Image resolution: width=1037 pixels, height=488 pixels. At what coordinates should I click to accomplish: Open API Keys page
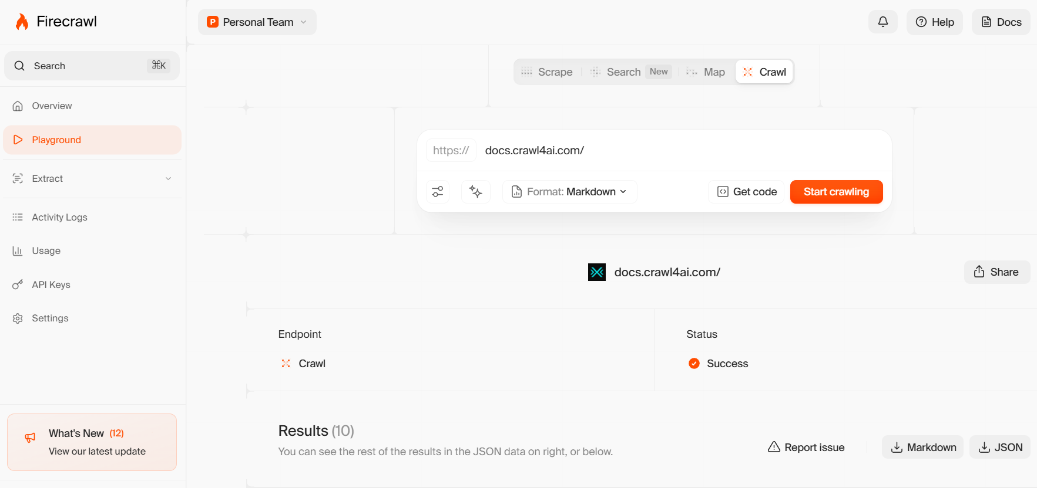(x=51, y=285)
